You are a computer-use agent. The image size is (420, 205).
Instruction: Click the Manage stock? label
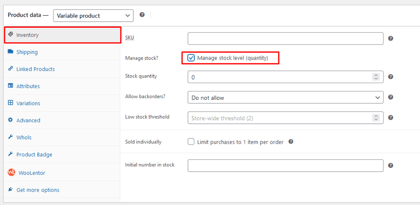pyautogui.click(x=142, y=58)
